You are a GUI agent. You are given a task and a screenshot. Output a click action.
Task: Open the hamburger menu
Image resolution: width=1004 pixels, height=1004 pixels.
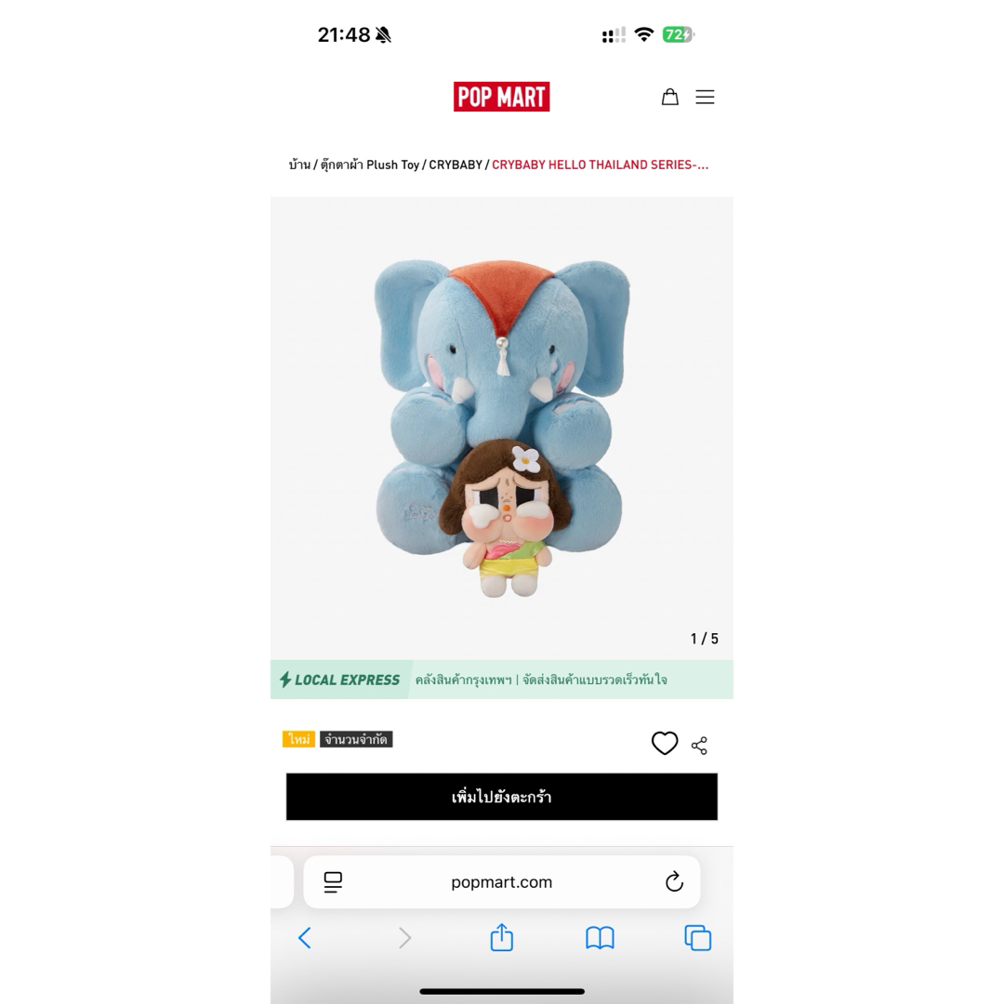coord(705,97)
